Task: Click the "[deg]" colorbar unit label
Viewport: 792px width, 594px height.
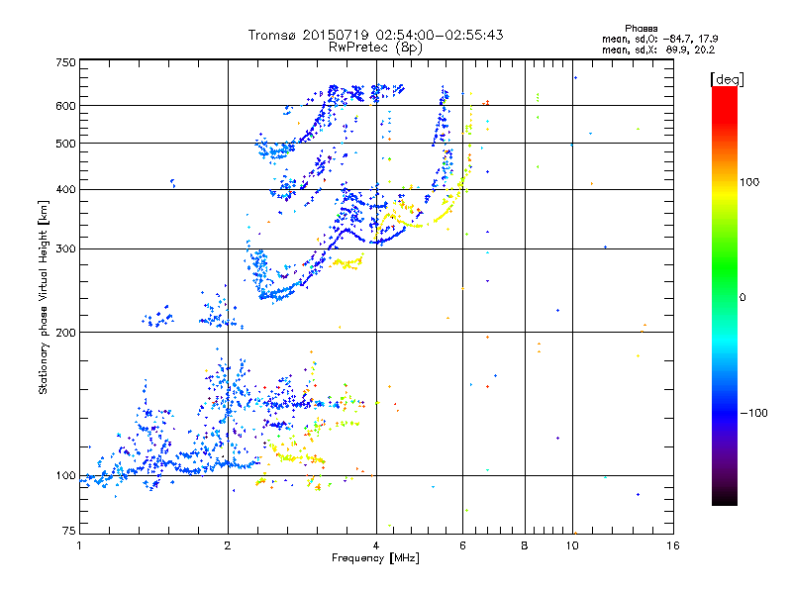Action: click(727, 79)
